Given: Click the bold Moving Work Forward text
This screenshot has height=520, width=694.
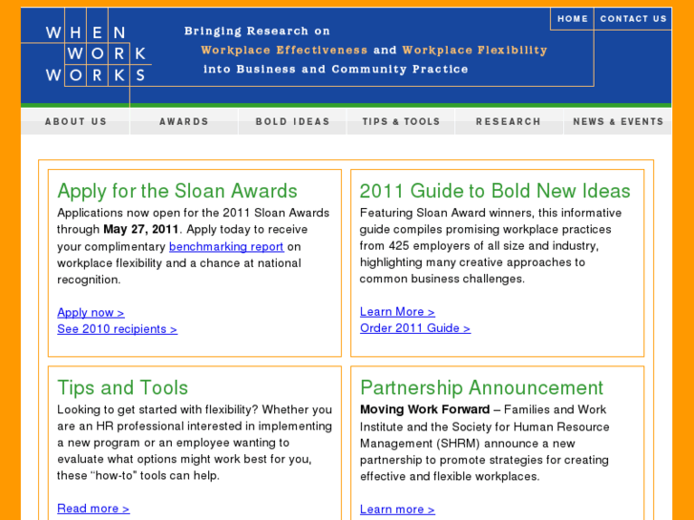Looking at the screenshot, I should (x=425, y=409).
